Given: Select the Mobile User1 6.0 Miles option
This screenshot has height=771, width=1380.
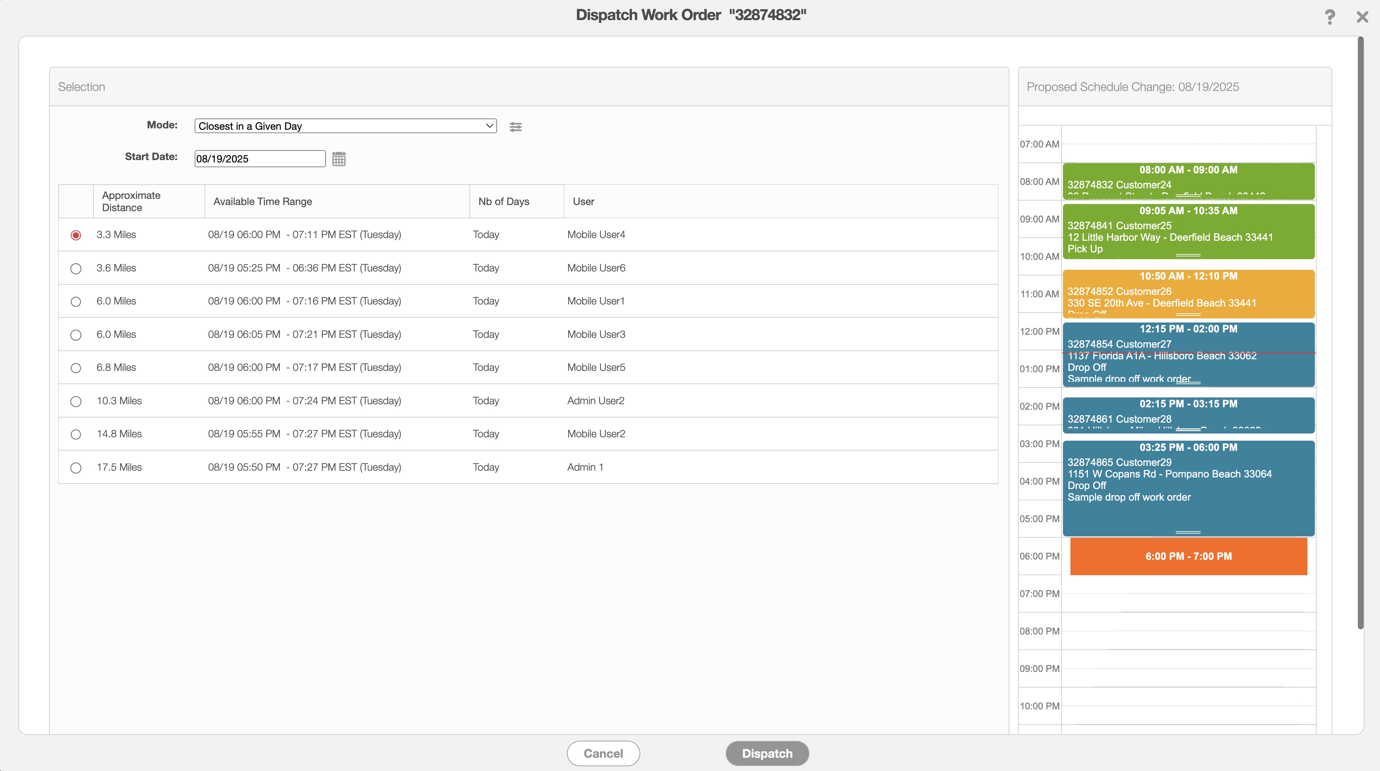Looking at the screenshot, I should 76,302.
